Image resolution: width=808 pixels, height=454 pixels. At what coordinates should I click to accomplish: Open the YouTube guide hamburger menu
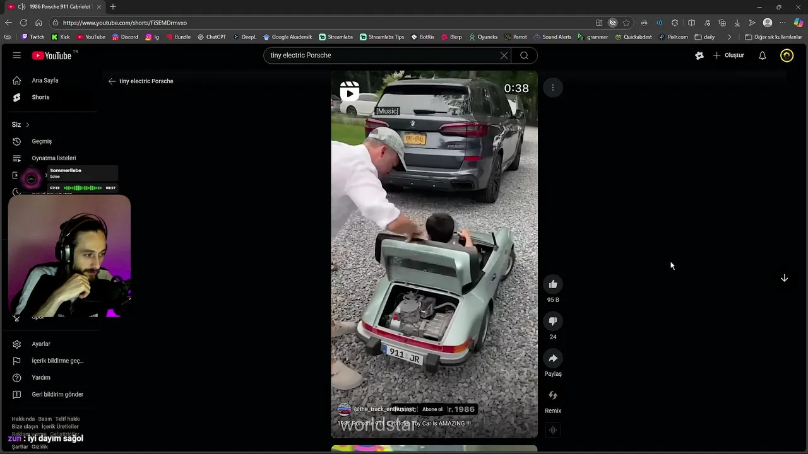[17, 55]
